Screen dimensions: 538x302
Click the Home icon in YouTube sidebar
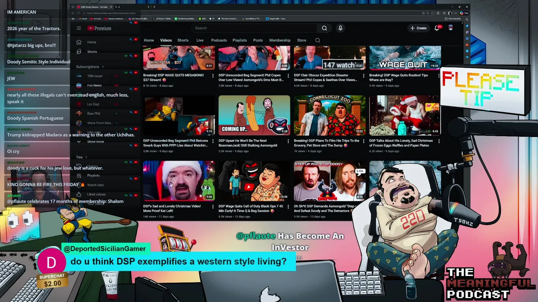click(x=79, y=42)
